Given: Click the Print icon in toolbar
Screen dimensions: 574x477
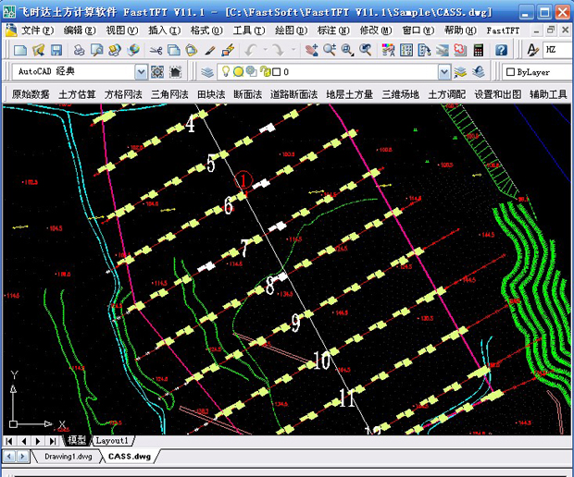Looking at the screenshot, I should click(x=80, y=50).
